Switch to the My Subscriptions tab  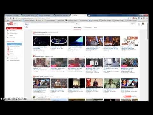(x=87, y=28)
